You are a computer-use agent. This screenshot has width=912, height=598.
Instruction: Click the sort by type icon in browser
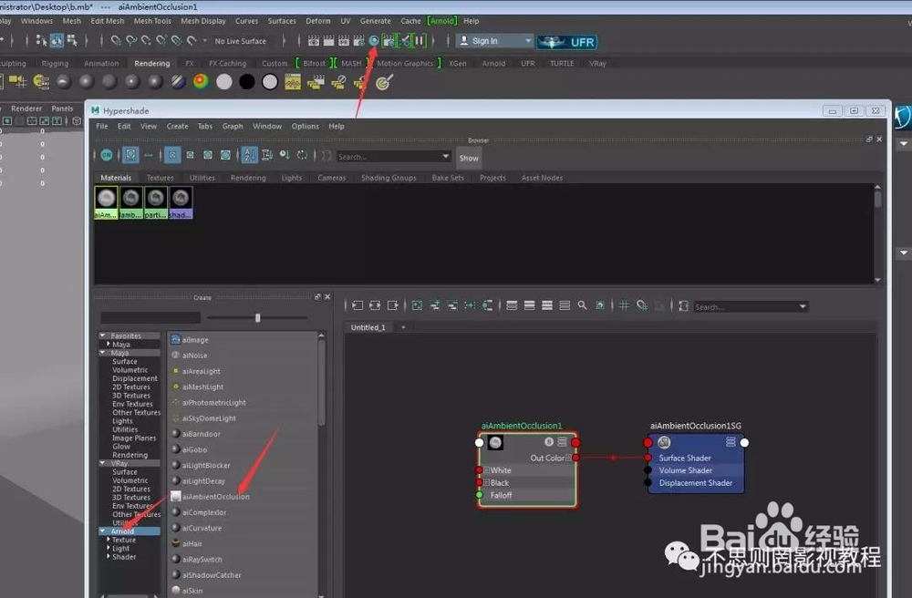click(x=267, y=155)
